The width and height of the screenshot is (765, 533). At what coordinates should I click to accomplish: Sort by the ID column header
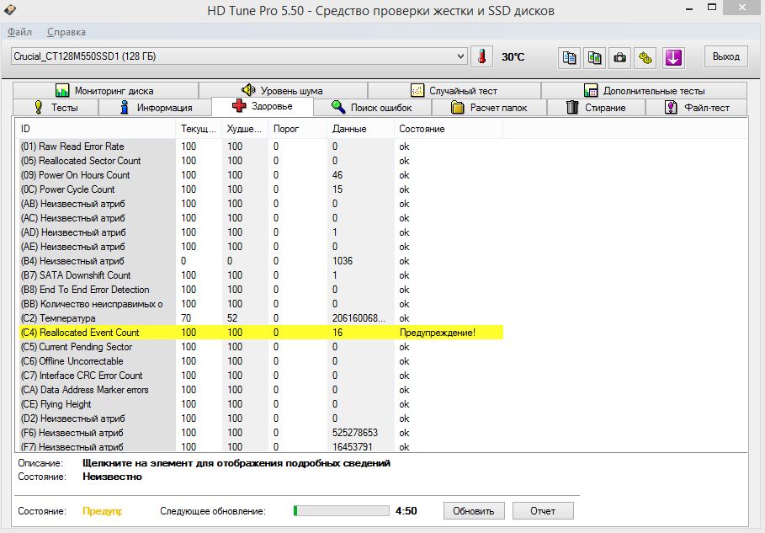coord(95,129)
